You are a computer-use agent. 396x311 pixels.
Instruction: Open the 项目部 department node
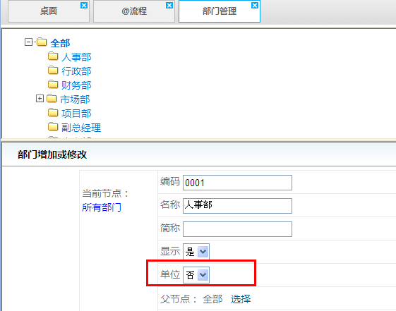(76, 114)
